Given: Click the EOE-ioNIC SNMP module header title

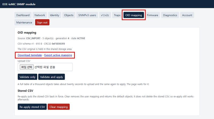Looking at the screenshot, I should [x=19, y=4].
